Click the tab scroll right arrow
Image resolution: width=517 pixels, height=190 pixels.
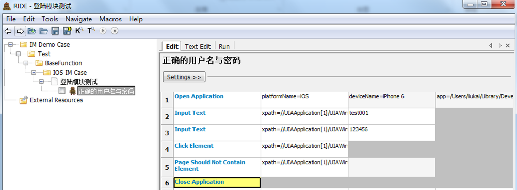[500, 46]
